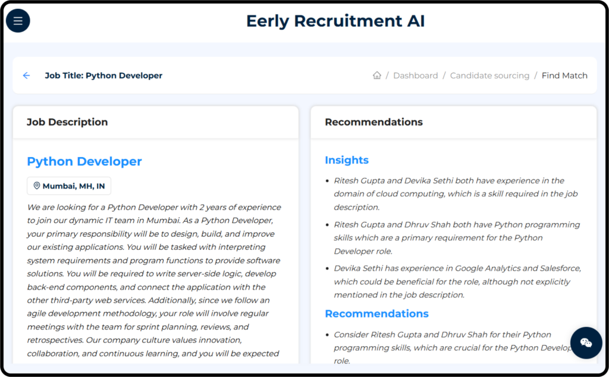Click the blue Python Developer heading
The width and height of the screenshot is (609, 377).
(84, 162)
